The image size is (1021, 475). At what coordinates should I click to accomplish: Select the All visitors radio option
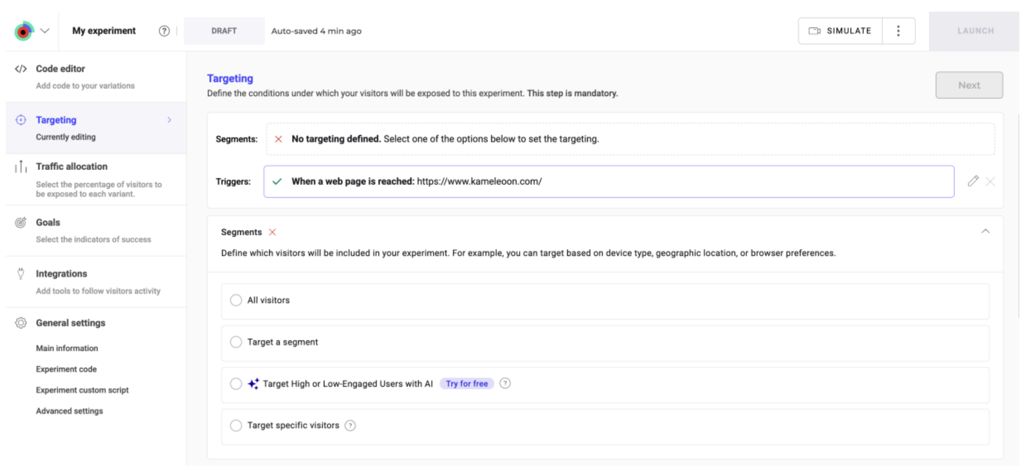tap(236, 300)
